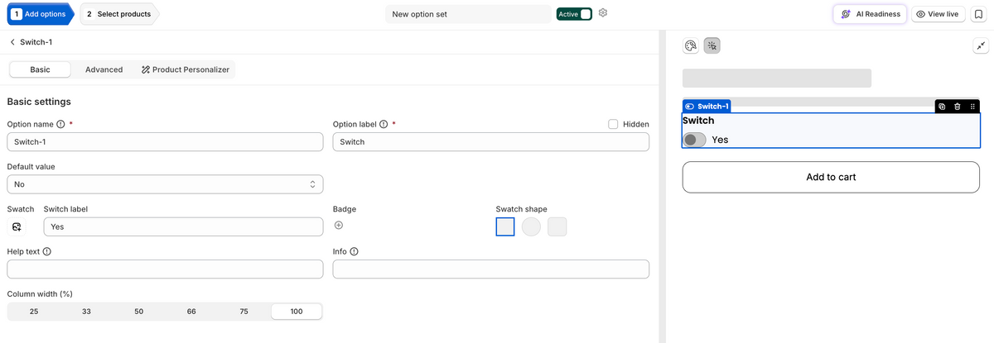The image size is (994, 343).
Task: Add a swatch image for the switch
Action: (17, 226)
